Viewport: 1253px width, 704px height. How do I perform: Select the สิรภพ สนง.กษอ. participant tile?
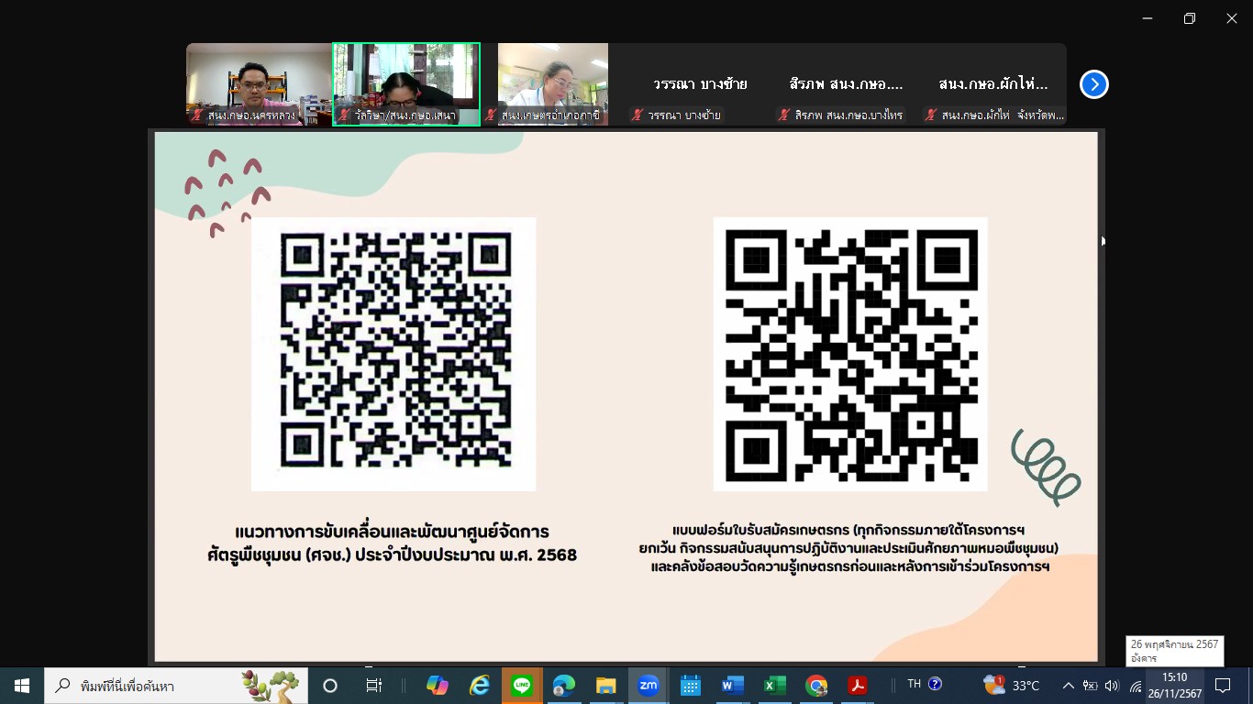tap(847, 83)
